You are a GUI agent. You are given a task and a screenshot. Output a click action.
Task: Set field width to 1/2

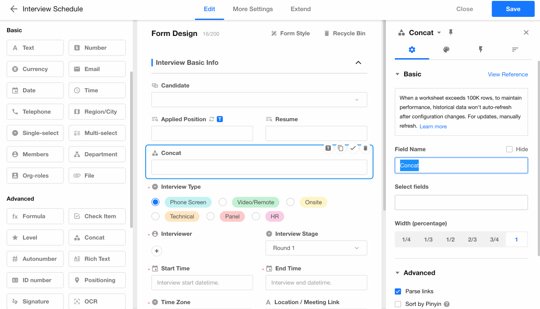coord(450,239)
